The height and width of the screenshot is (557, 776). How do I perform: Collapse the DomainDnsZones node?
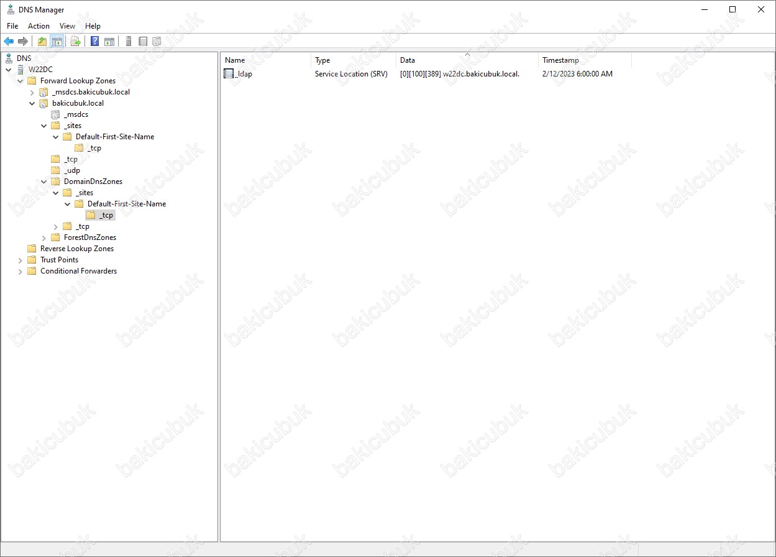point(44,182)
